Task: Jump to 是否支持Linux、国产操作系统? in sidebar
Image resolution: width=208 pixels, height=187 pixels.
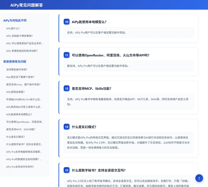Action: click(x=23, y=85)
